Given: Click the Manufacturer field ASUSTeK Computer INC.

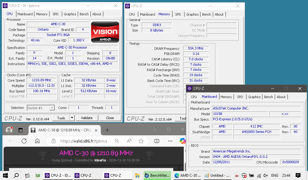Looking at the screenshot, I should pyautogui.click(x=256, y=108).
